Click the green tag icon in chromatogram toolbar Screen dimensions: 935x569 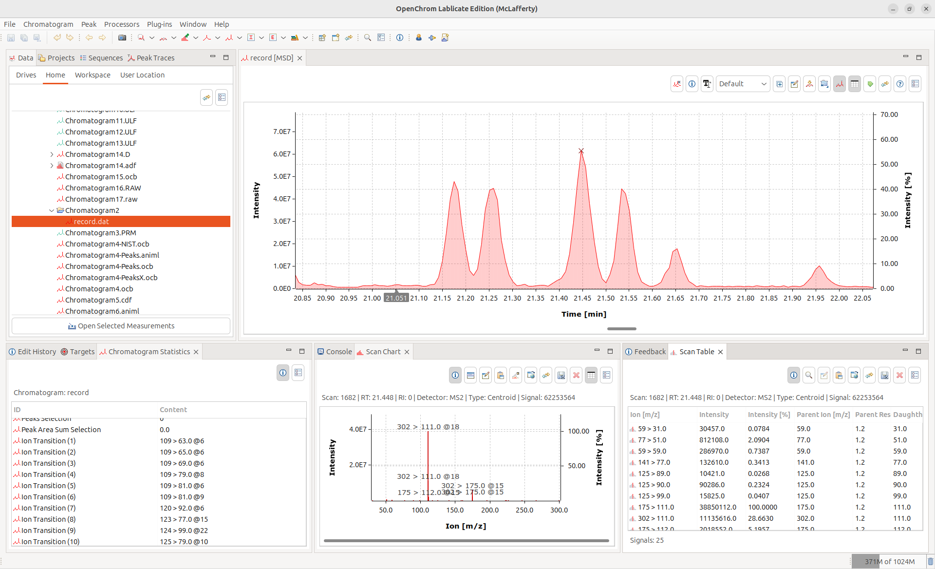click(x=870, y=84)
